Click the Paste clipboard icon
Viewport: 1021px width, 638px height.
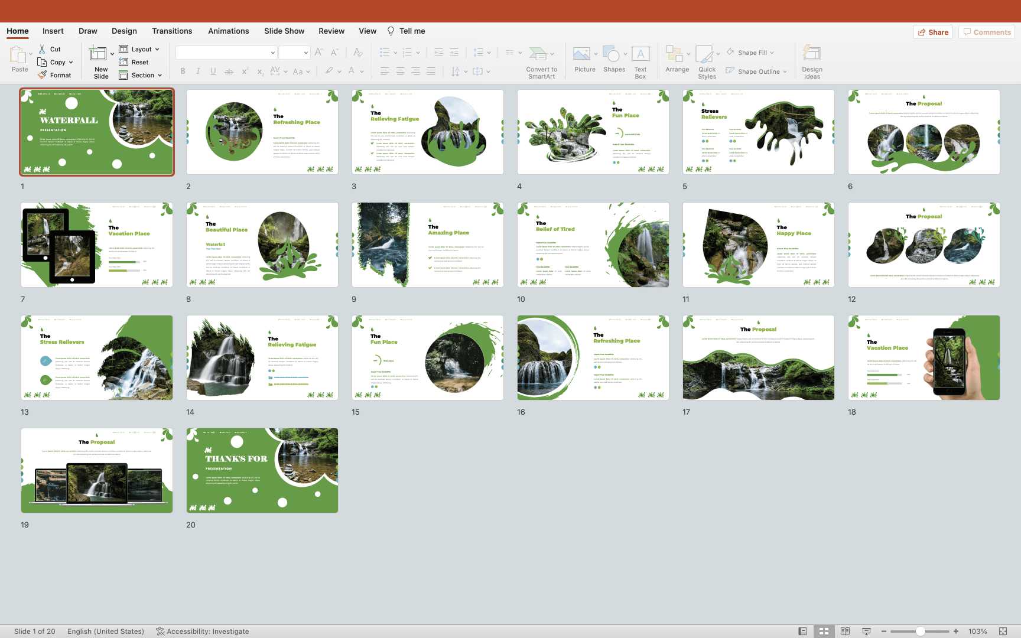(18, 56)
